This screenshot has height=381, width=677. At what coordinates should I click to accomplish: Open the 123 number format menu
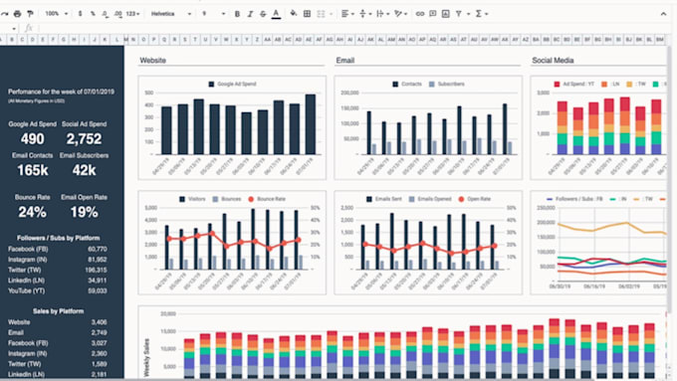[x=133, y=14]
